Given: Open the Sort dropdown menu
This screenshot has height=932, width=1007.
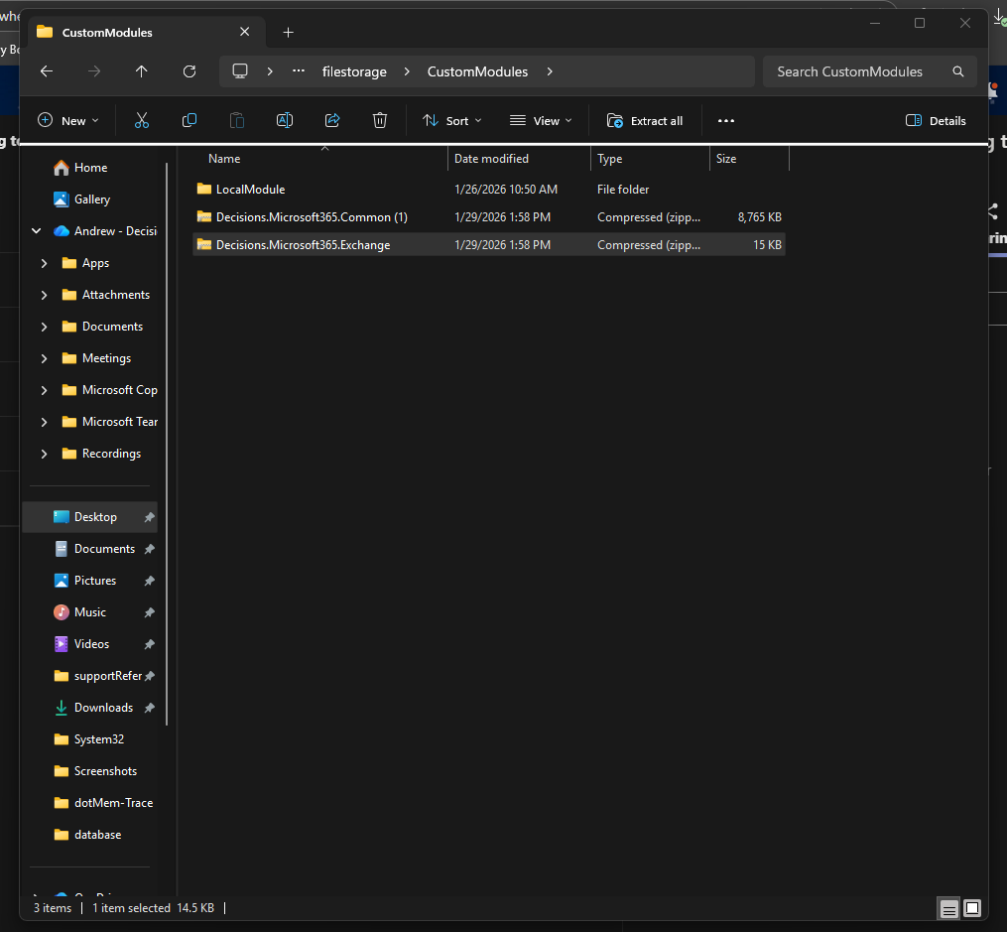Looking at the screenshot, I should 451,120.
